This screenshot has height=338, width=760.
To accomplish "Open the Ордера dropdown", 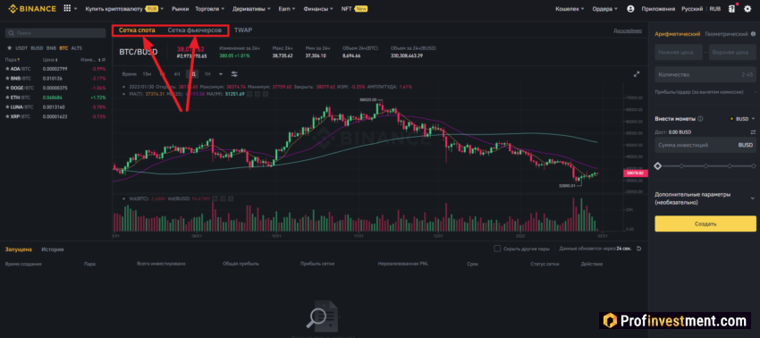I will pos(605,9).
